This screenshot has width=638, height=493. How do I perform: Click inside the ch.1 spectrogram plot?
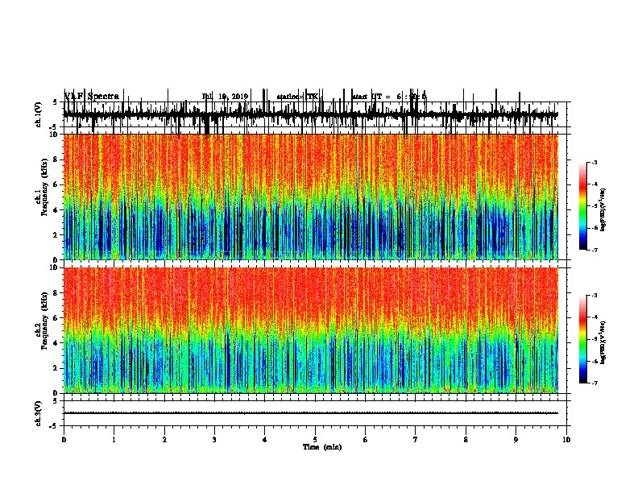click(310, 197)
